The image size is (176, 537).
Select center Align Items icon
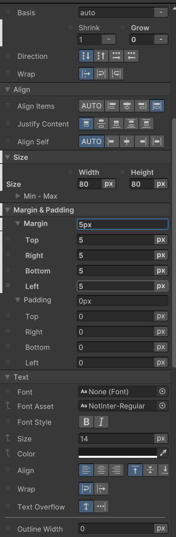click(127, 106)
